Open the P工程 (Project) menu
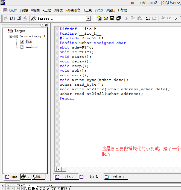 click(46, 10)
